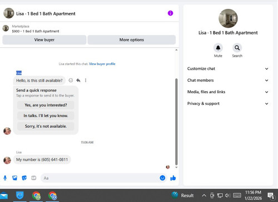278x202 pixels.
Task: Click Lisa's avatar beside quick response card
Action: 7,131
